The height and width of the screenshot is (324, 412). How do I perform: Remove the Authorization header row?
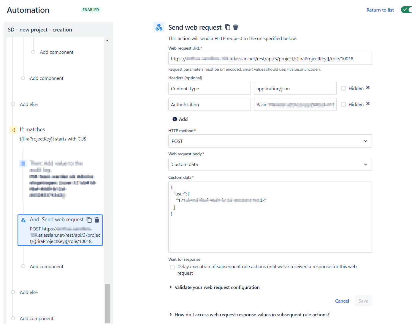pos(368,104)
